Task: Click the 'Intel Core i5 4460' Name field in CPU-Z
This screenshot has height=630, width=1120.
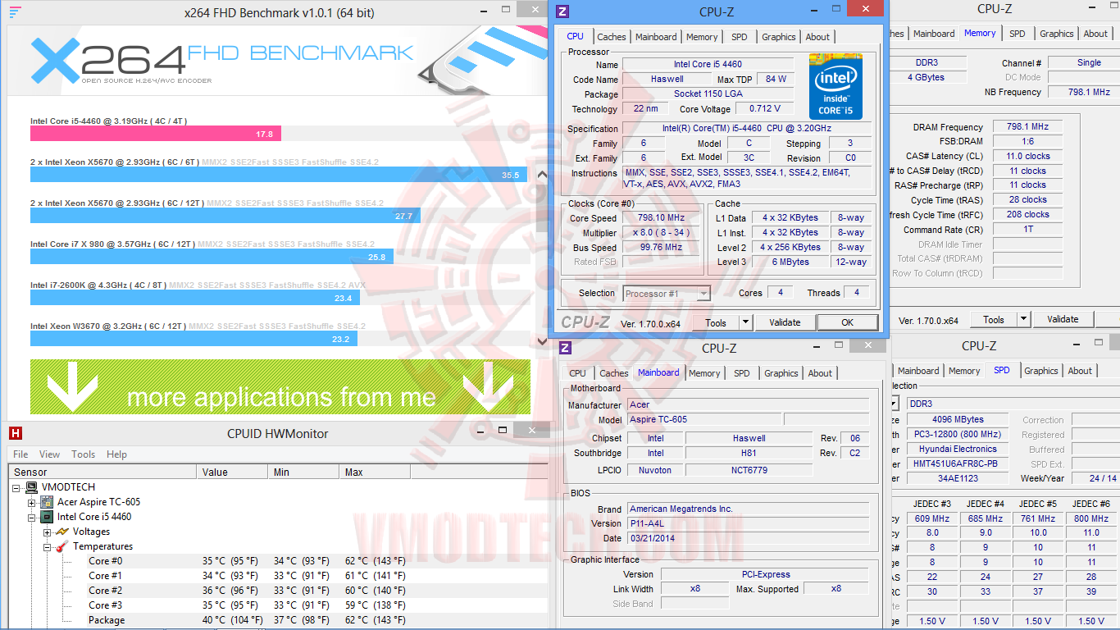Action: click(x=708, y=64)
